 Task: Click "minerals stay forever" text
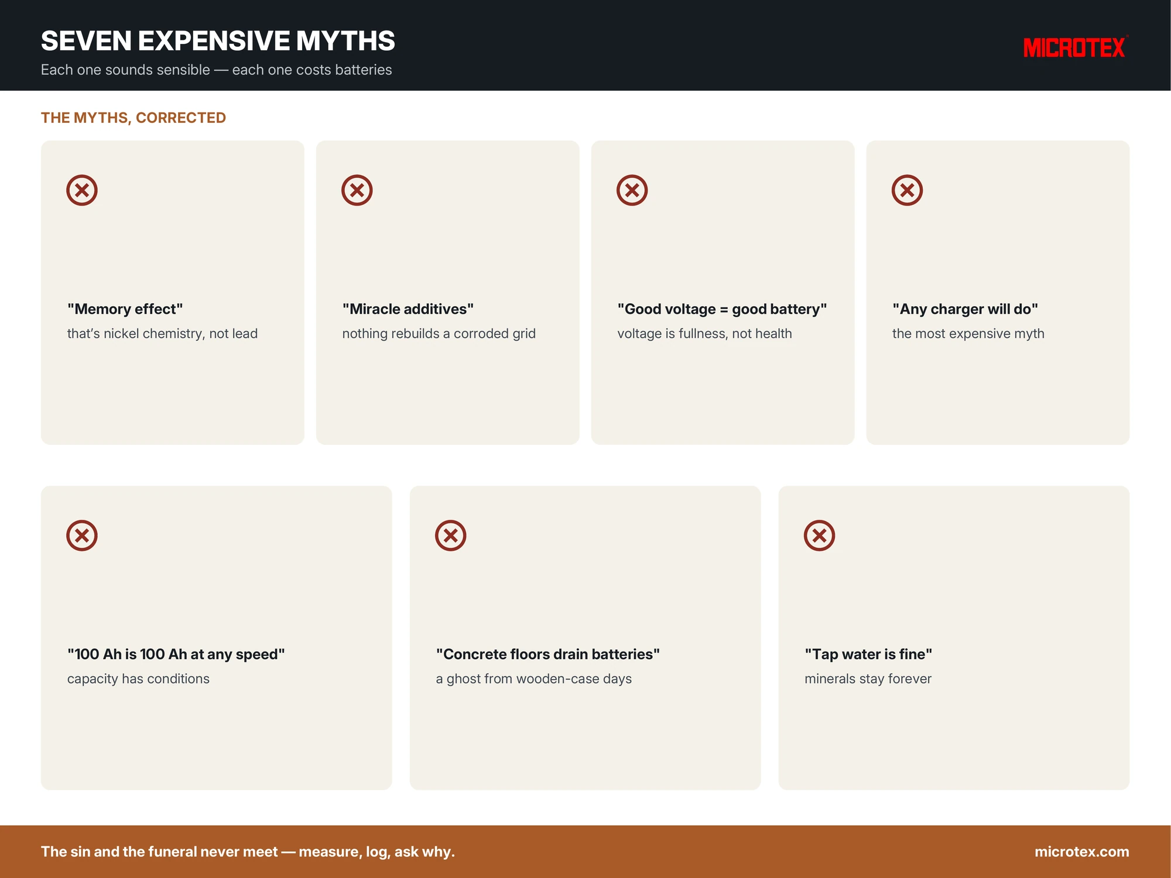[x=868, y=679]
